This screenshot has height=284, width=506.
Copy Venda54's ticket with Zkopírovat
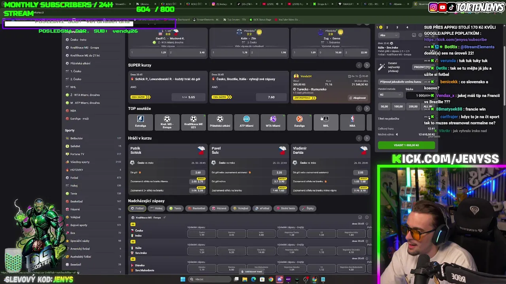click(358, 98)
